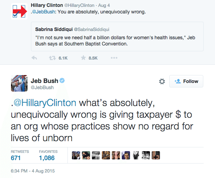Click the first avatar in the favoriters row
215x178 pixels.
pos(76,156)
